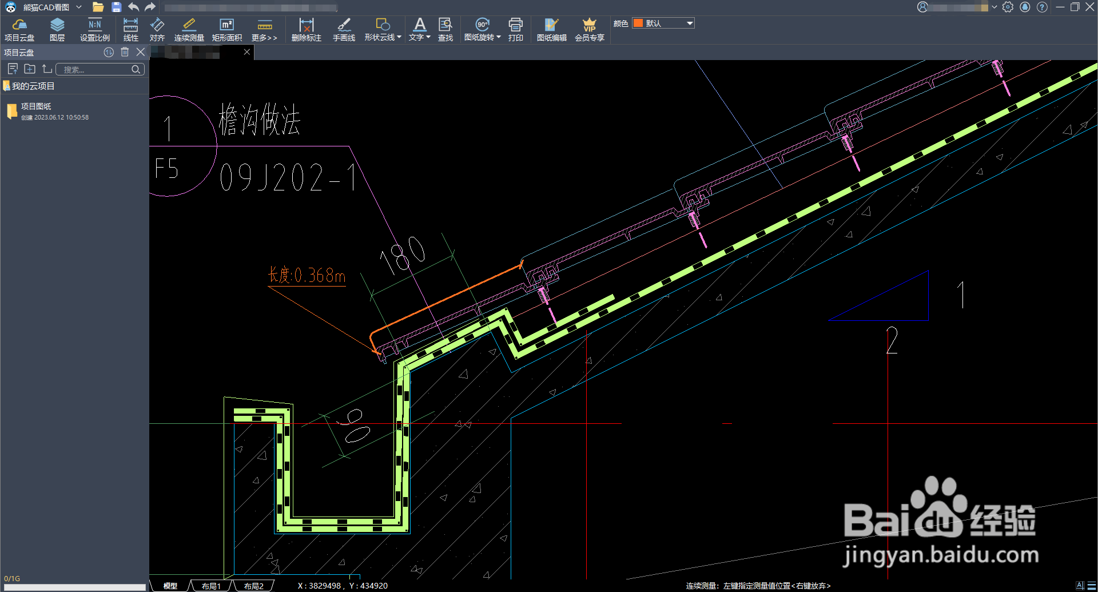This screenshot has height=592, width=1098.
Task: Select the 矩形面积 rectangle area tool
Action: (x=227, y=30)
